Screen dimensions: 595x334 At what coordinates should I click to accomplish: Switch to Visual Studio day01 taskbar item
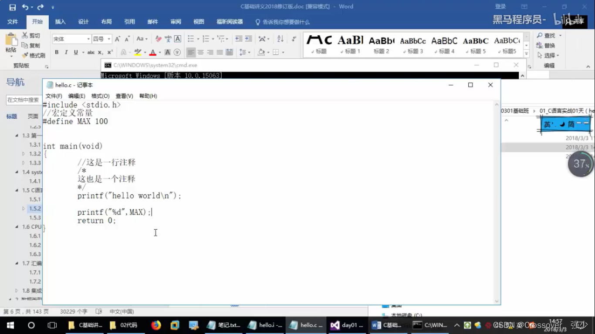346,325
